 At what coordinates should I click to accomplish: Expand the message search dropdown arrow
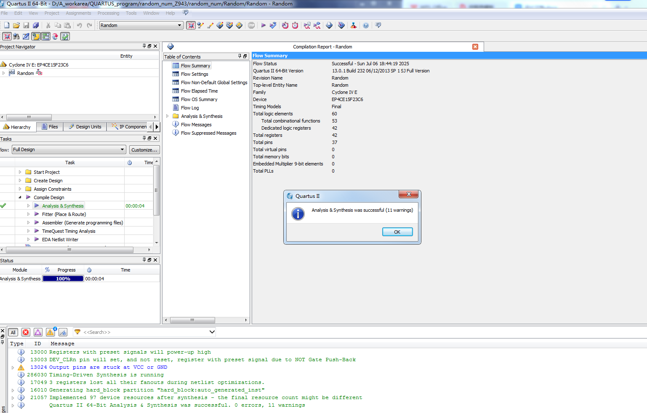click(212, 332)
